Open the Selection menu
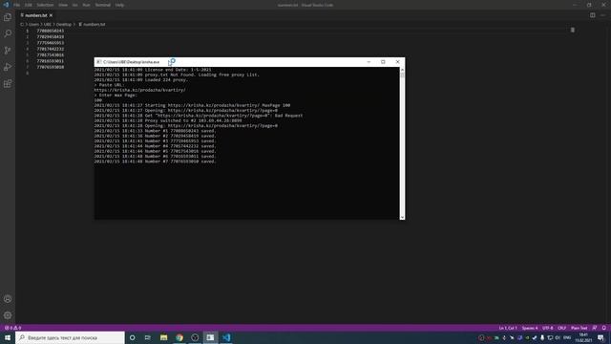The width and height of the screenshot is (611, 344). coord(45,5)
